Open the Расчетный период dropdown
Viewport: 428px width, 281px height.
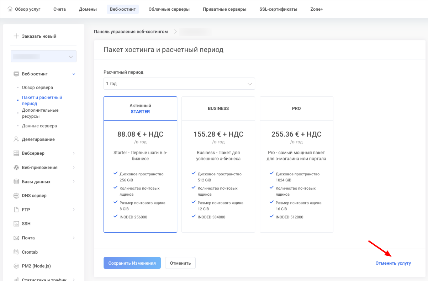(179, 84)
